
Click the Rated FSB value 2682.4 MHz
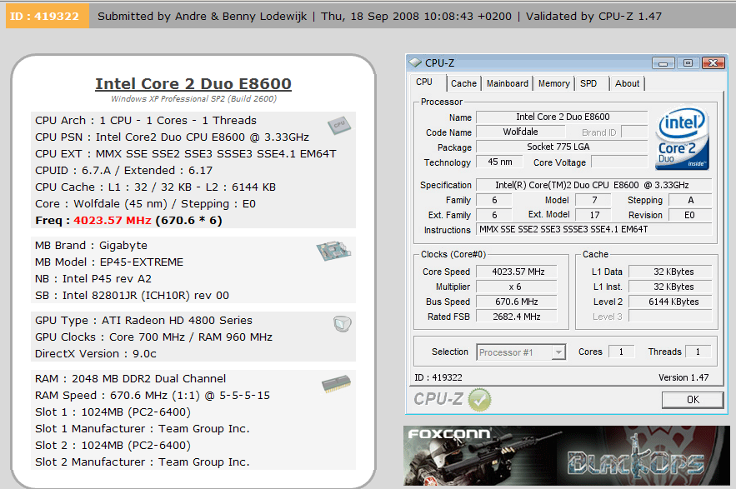pyautogui.click(x=517, y=317)
